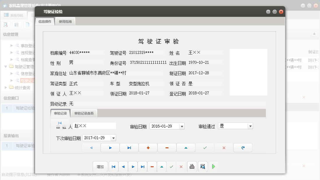Click the print icon in bottom toolbar
The image size is (320, 180).
tap(192, 167)
